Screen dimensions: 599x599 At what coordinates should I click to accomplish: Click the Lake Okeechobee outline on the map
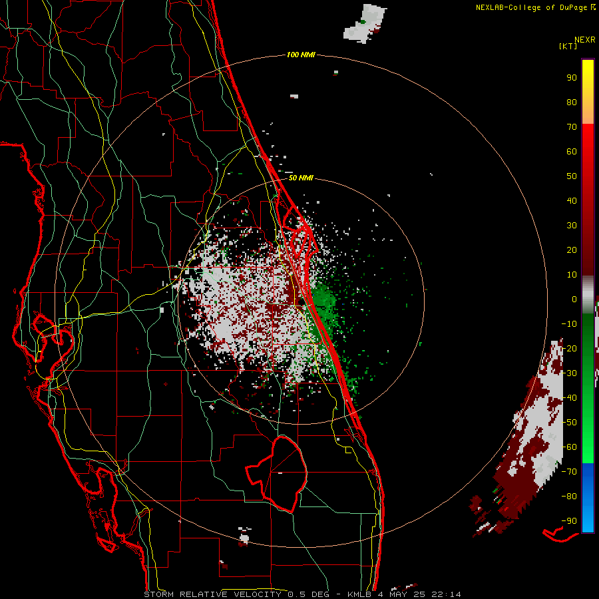(278, 474)
